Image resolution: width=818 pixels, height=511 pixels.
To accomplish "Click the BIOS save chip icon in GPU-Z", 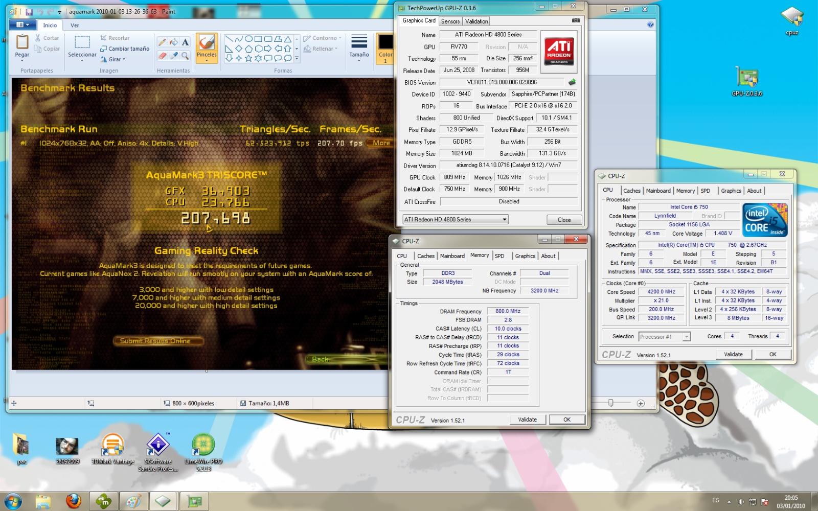I will [572, 82].
